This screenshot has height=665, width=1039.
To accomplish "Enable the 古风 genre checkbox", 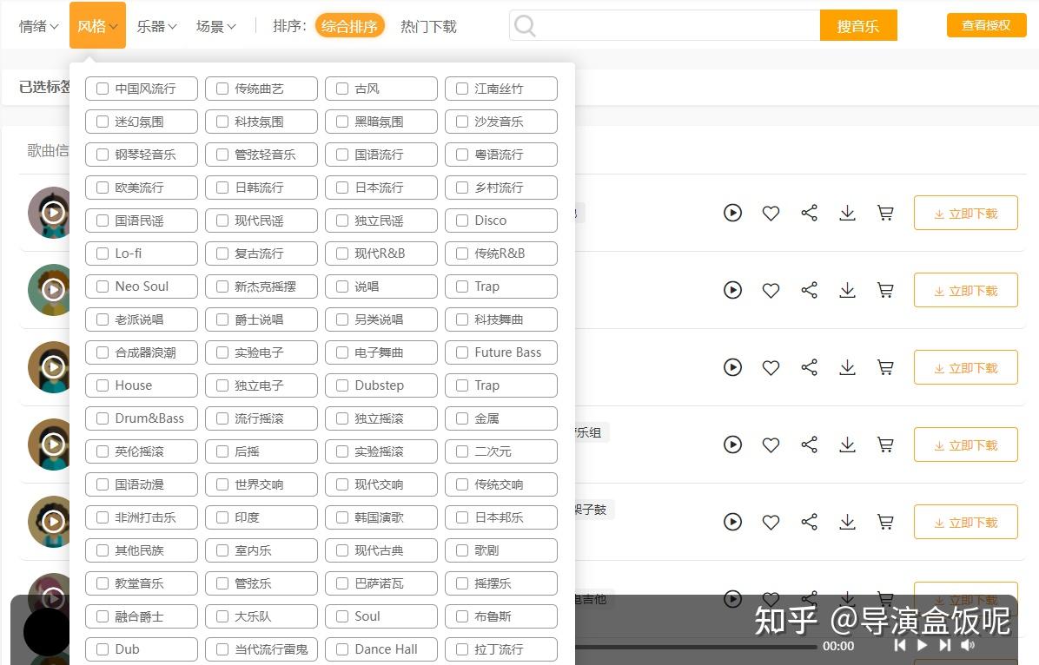I will click(342, 88).
